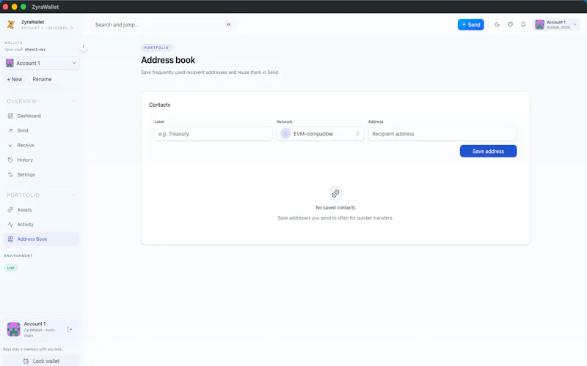
Task: Click the lock icon in Lock wallet
Action: tap(26, 361)
